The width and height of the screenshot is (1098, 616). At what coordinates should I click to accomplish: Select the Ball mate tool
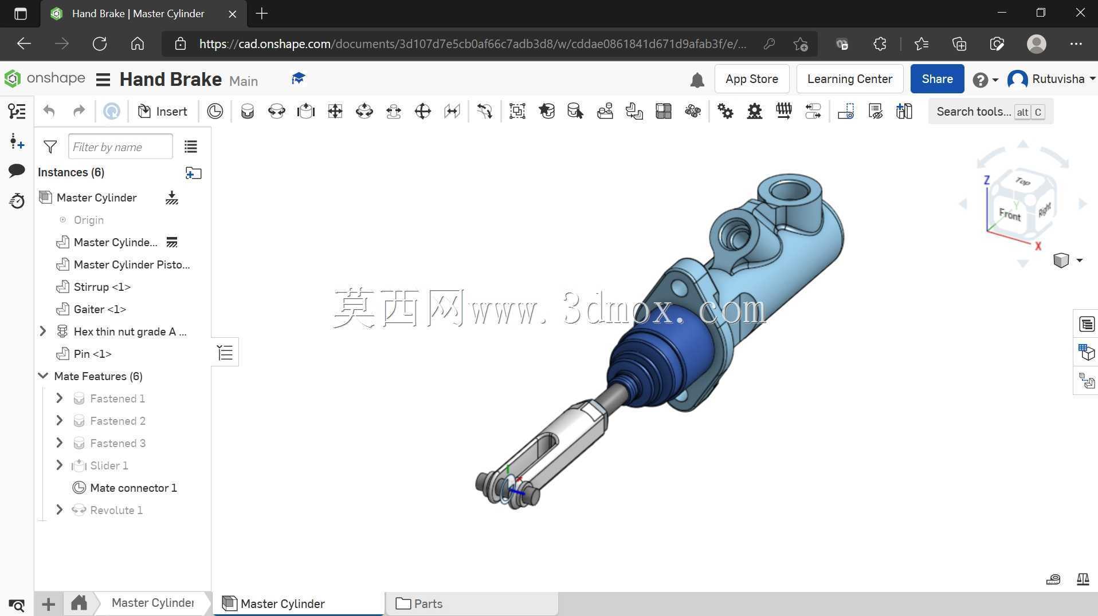[x=423, y=111]
